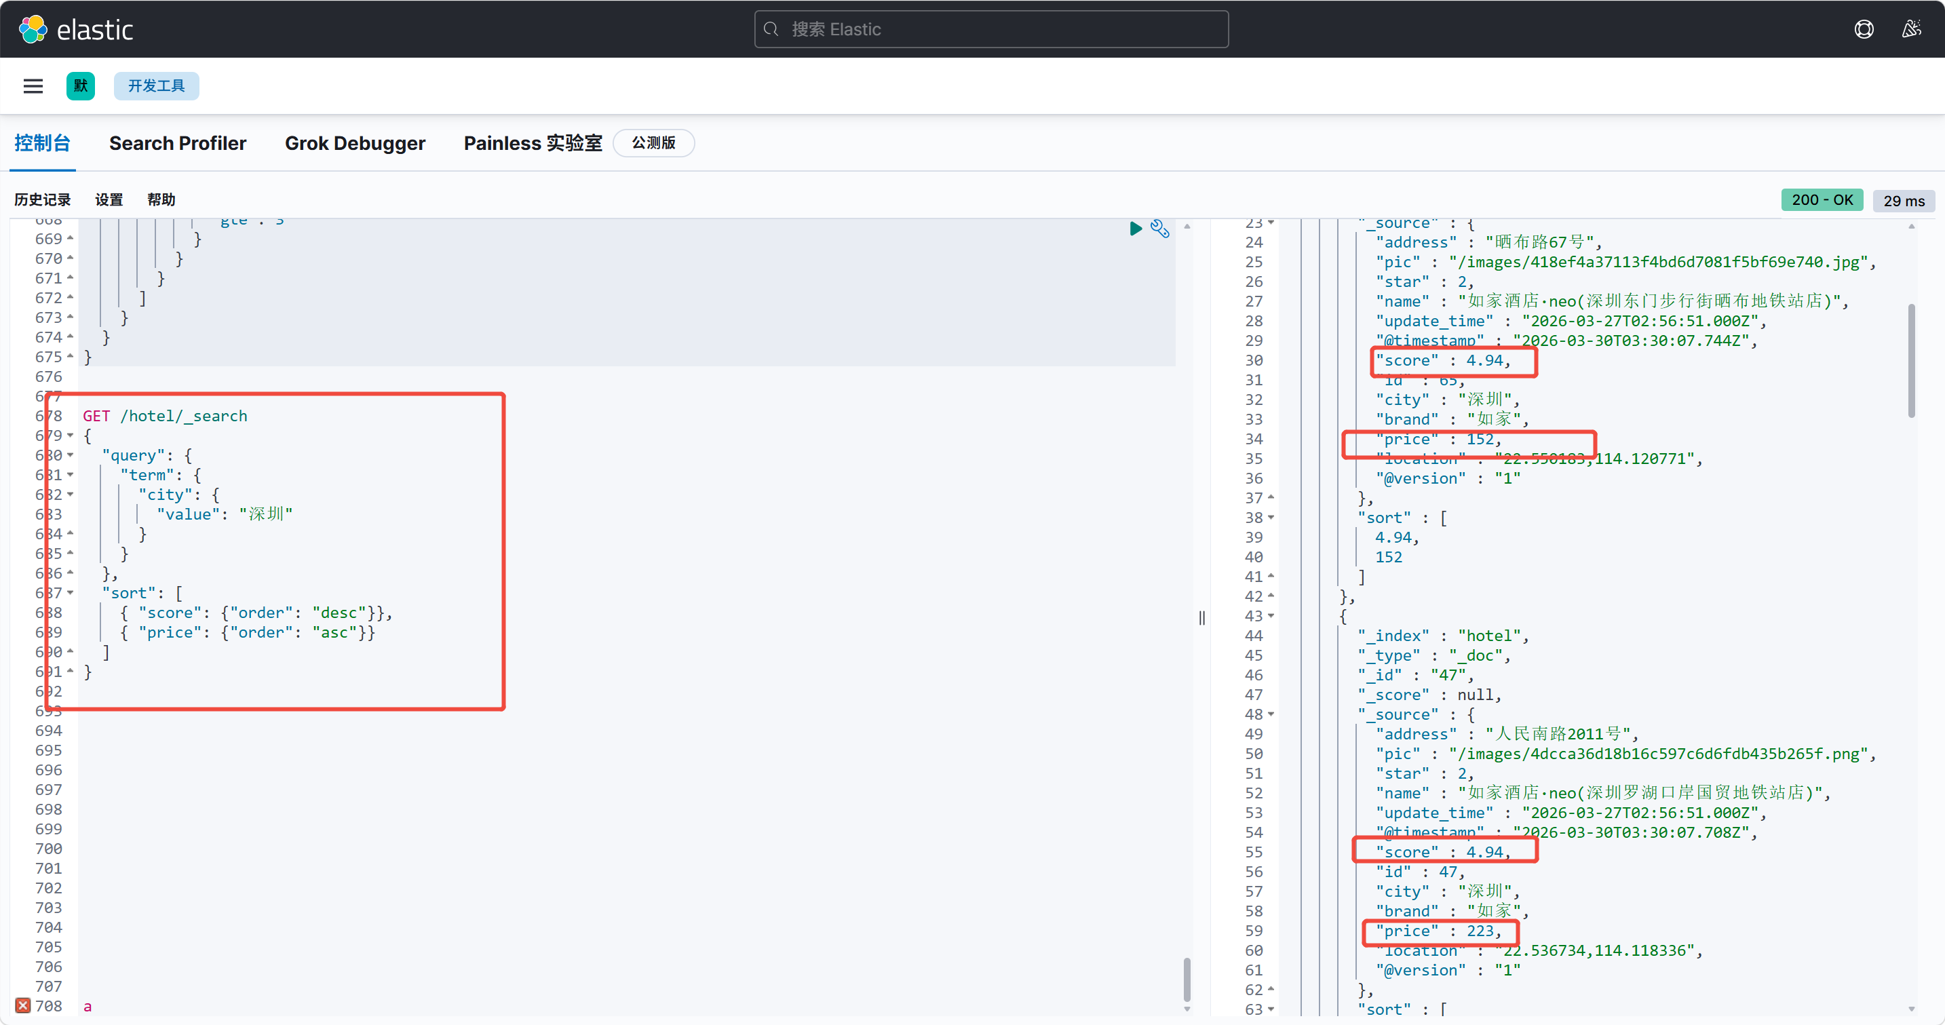Open the wrench request options icon
This screenshot has width=1945, height=1025.
click(1160, 229)
